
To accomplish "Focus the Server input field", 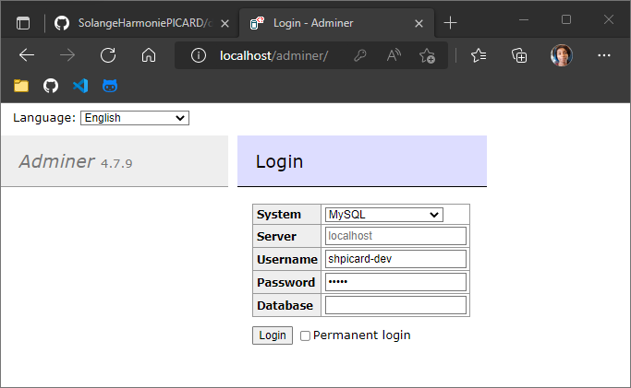I will [395, 236].
